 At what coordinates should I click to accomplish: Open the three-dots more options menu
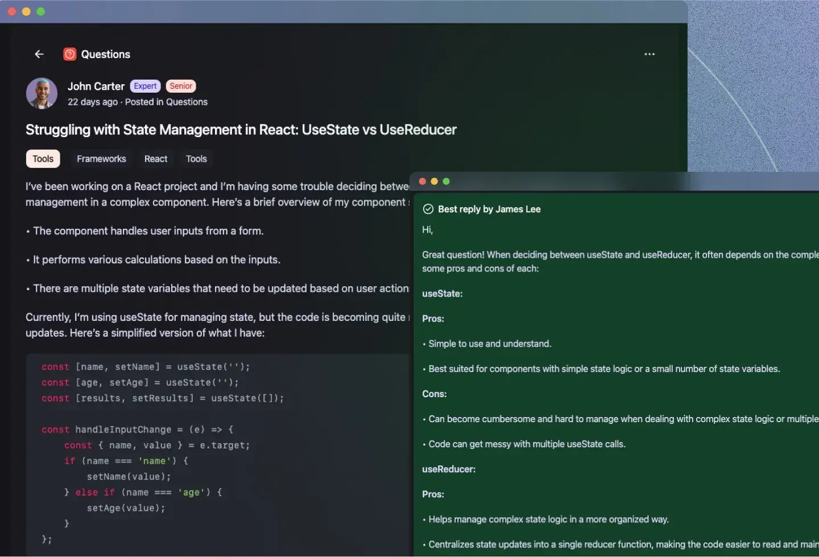click(650, 54)
